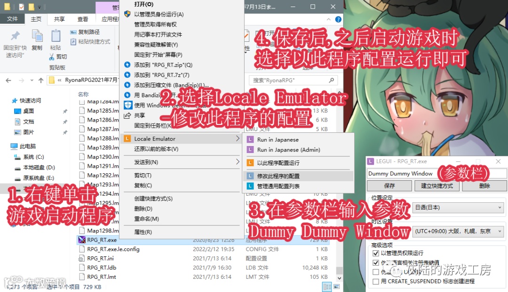Screen dimensions: 508x292
Task: Click purple icon beside Run in Japanese
Action: point(250,139)
